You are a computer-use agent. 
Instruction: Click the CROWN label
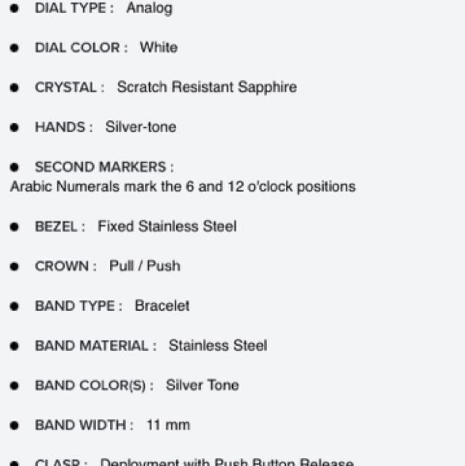pos(65,266)
